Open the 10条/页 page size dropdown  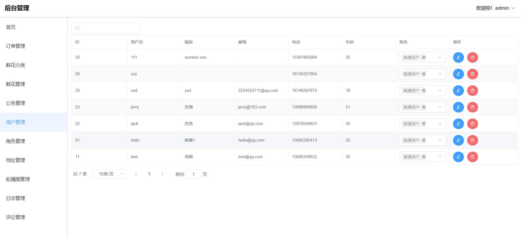[x=109, y=174]
